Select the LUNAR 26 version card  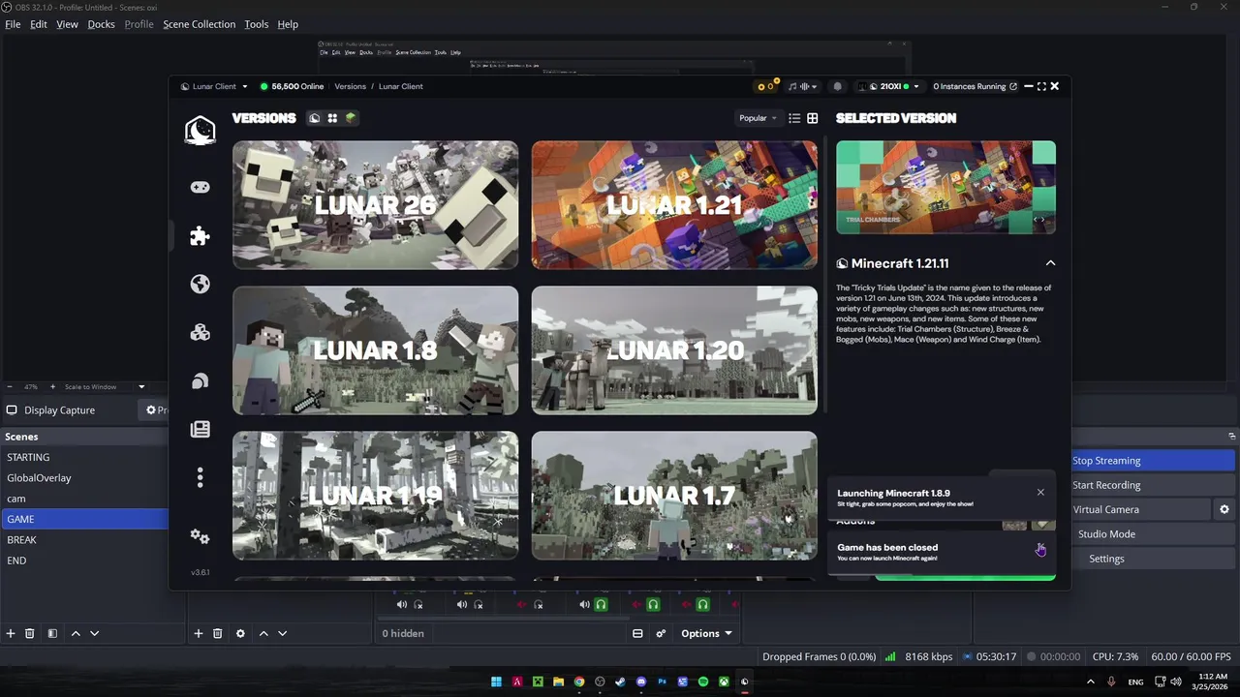point(375,205)
